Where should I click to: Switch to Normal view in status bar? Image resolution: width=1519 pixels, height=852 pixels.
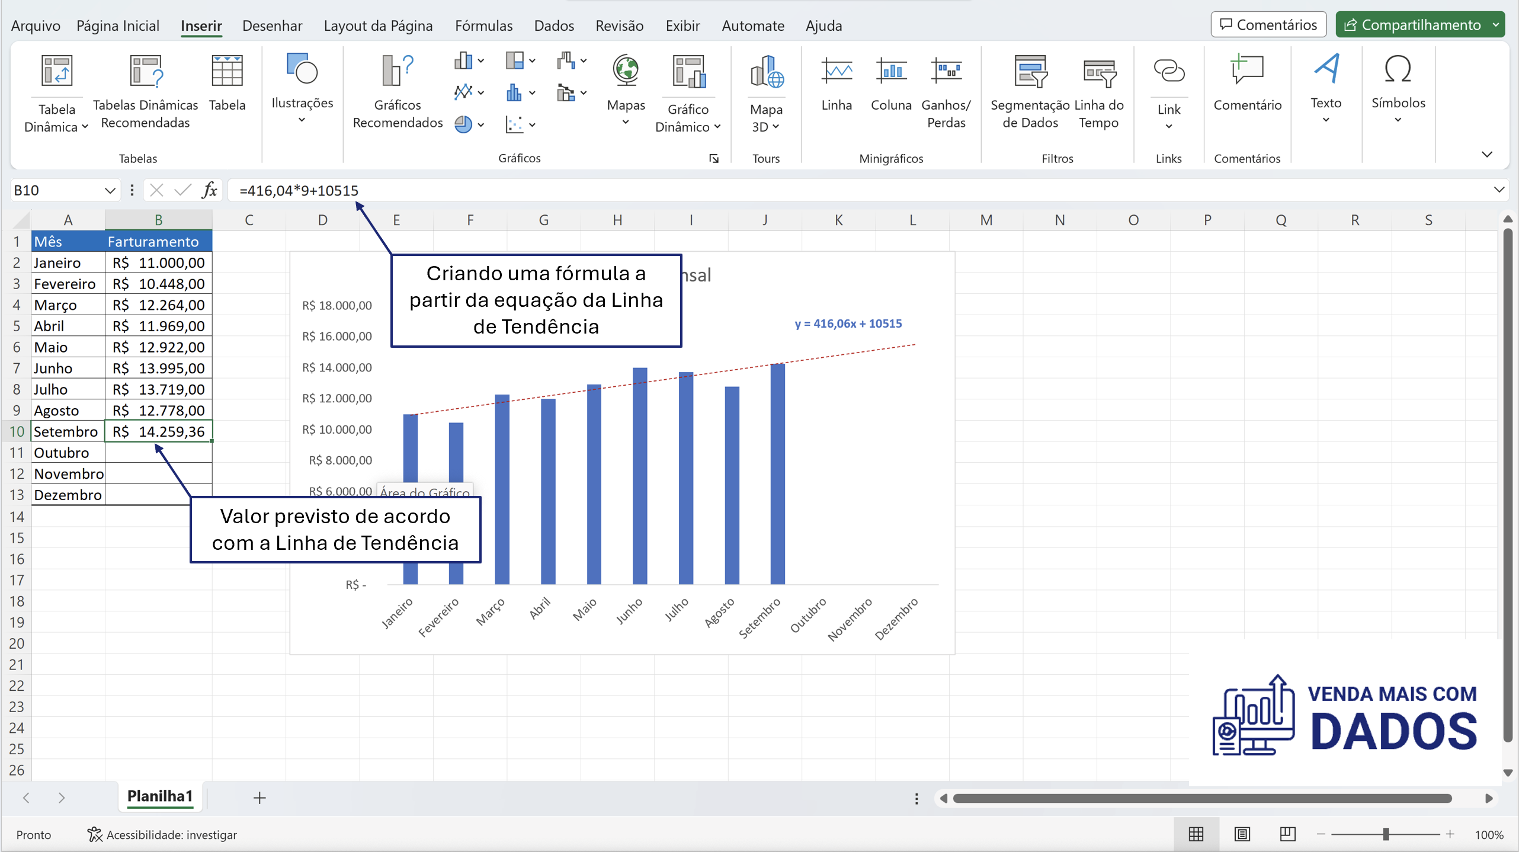[1196, 834]
